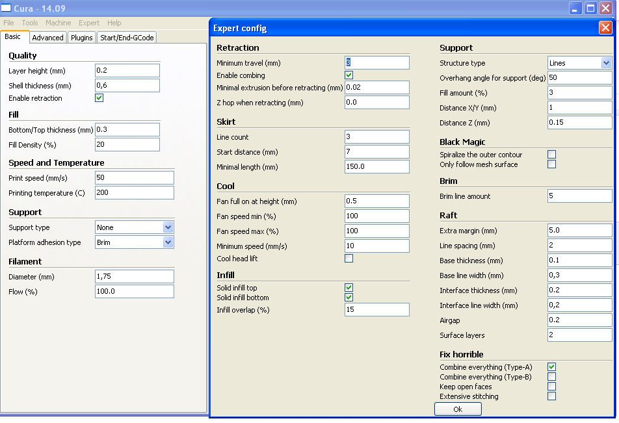619x423 pixels.
Task: Open the Machine menu
Action: click(x=59, y=23)
